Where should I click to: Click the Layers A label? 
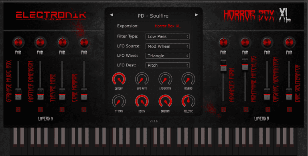[46, 118]
